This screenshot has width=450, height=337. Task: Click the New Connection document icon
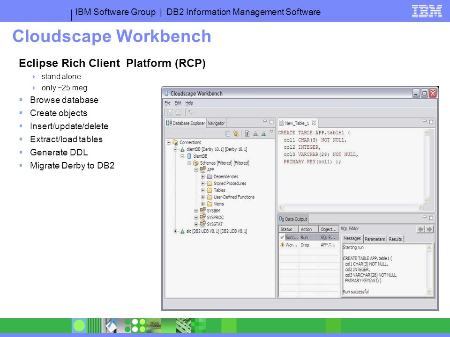pyautogui.click(x=247, y=134)
